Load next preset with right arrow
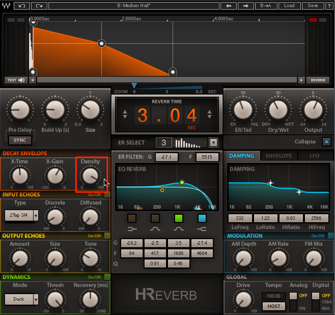The image size is (335, 315). (246, 6)
